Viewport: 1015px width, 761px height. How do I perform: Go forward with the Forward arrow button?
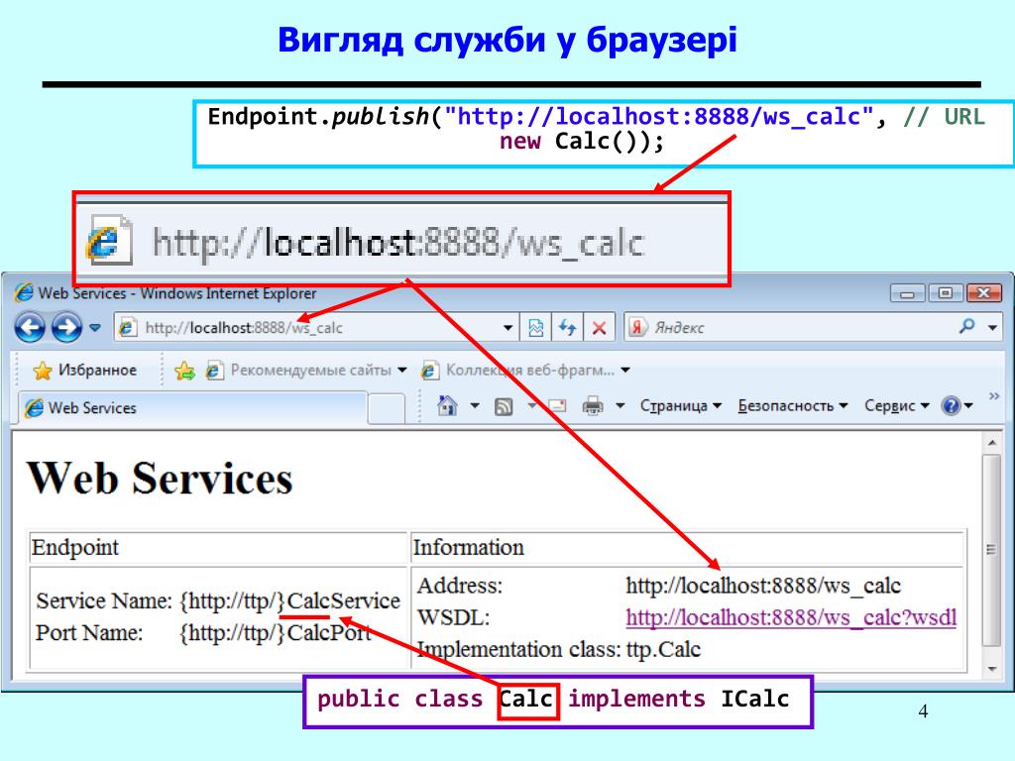pos(66,327)
